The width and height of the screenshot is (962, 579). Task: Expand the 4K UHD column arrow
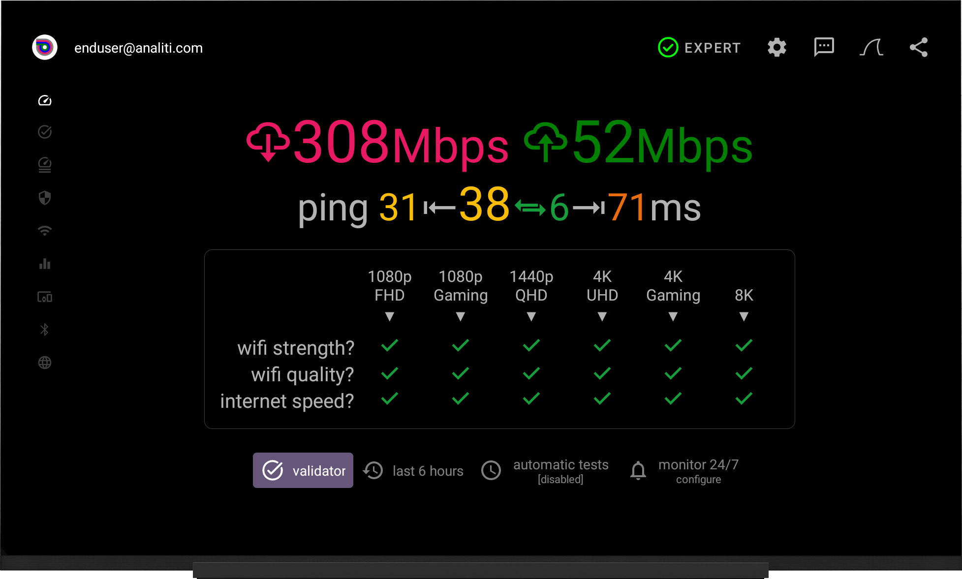602,317
